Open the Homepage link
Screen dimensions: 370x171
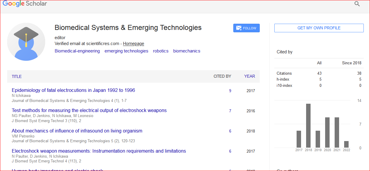point(133,44)
